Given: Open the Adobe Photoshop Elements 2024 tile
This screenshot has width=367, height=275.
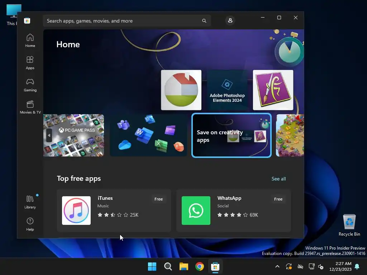Looking at the screenshot, I should 227,90.
